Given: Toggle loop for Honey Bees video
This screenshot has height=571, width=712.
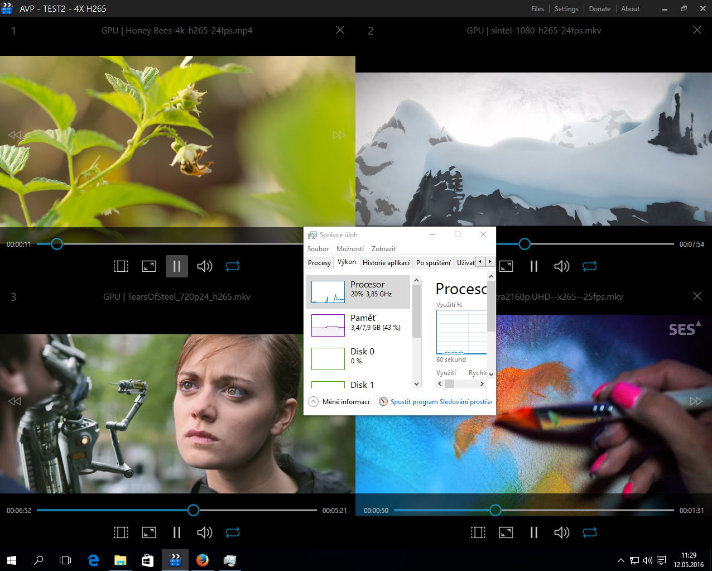Looking at the screenshot, I should click(233, 266).
